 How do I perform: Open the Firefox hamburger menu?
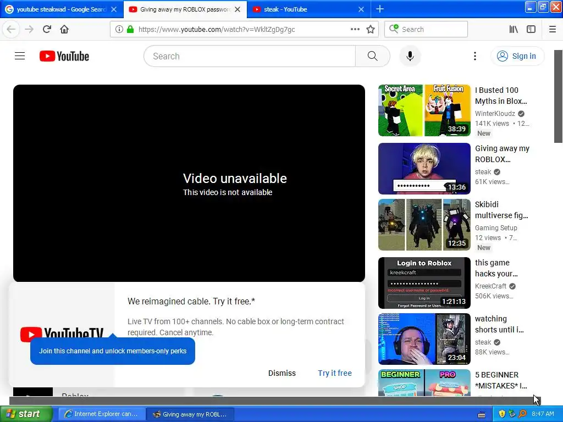point(552,30)
